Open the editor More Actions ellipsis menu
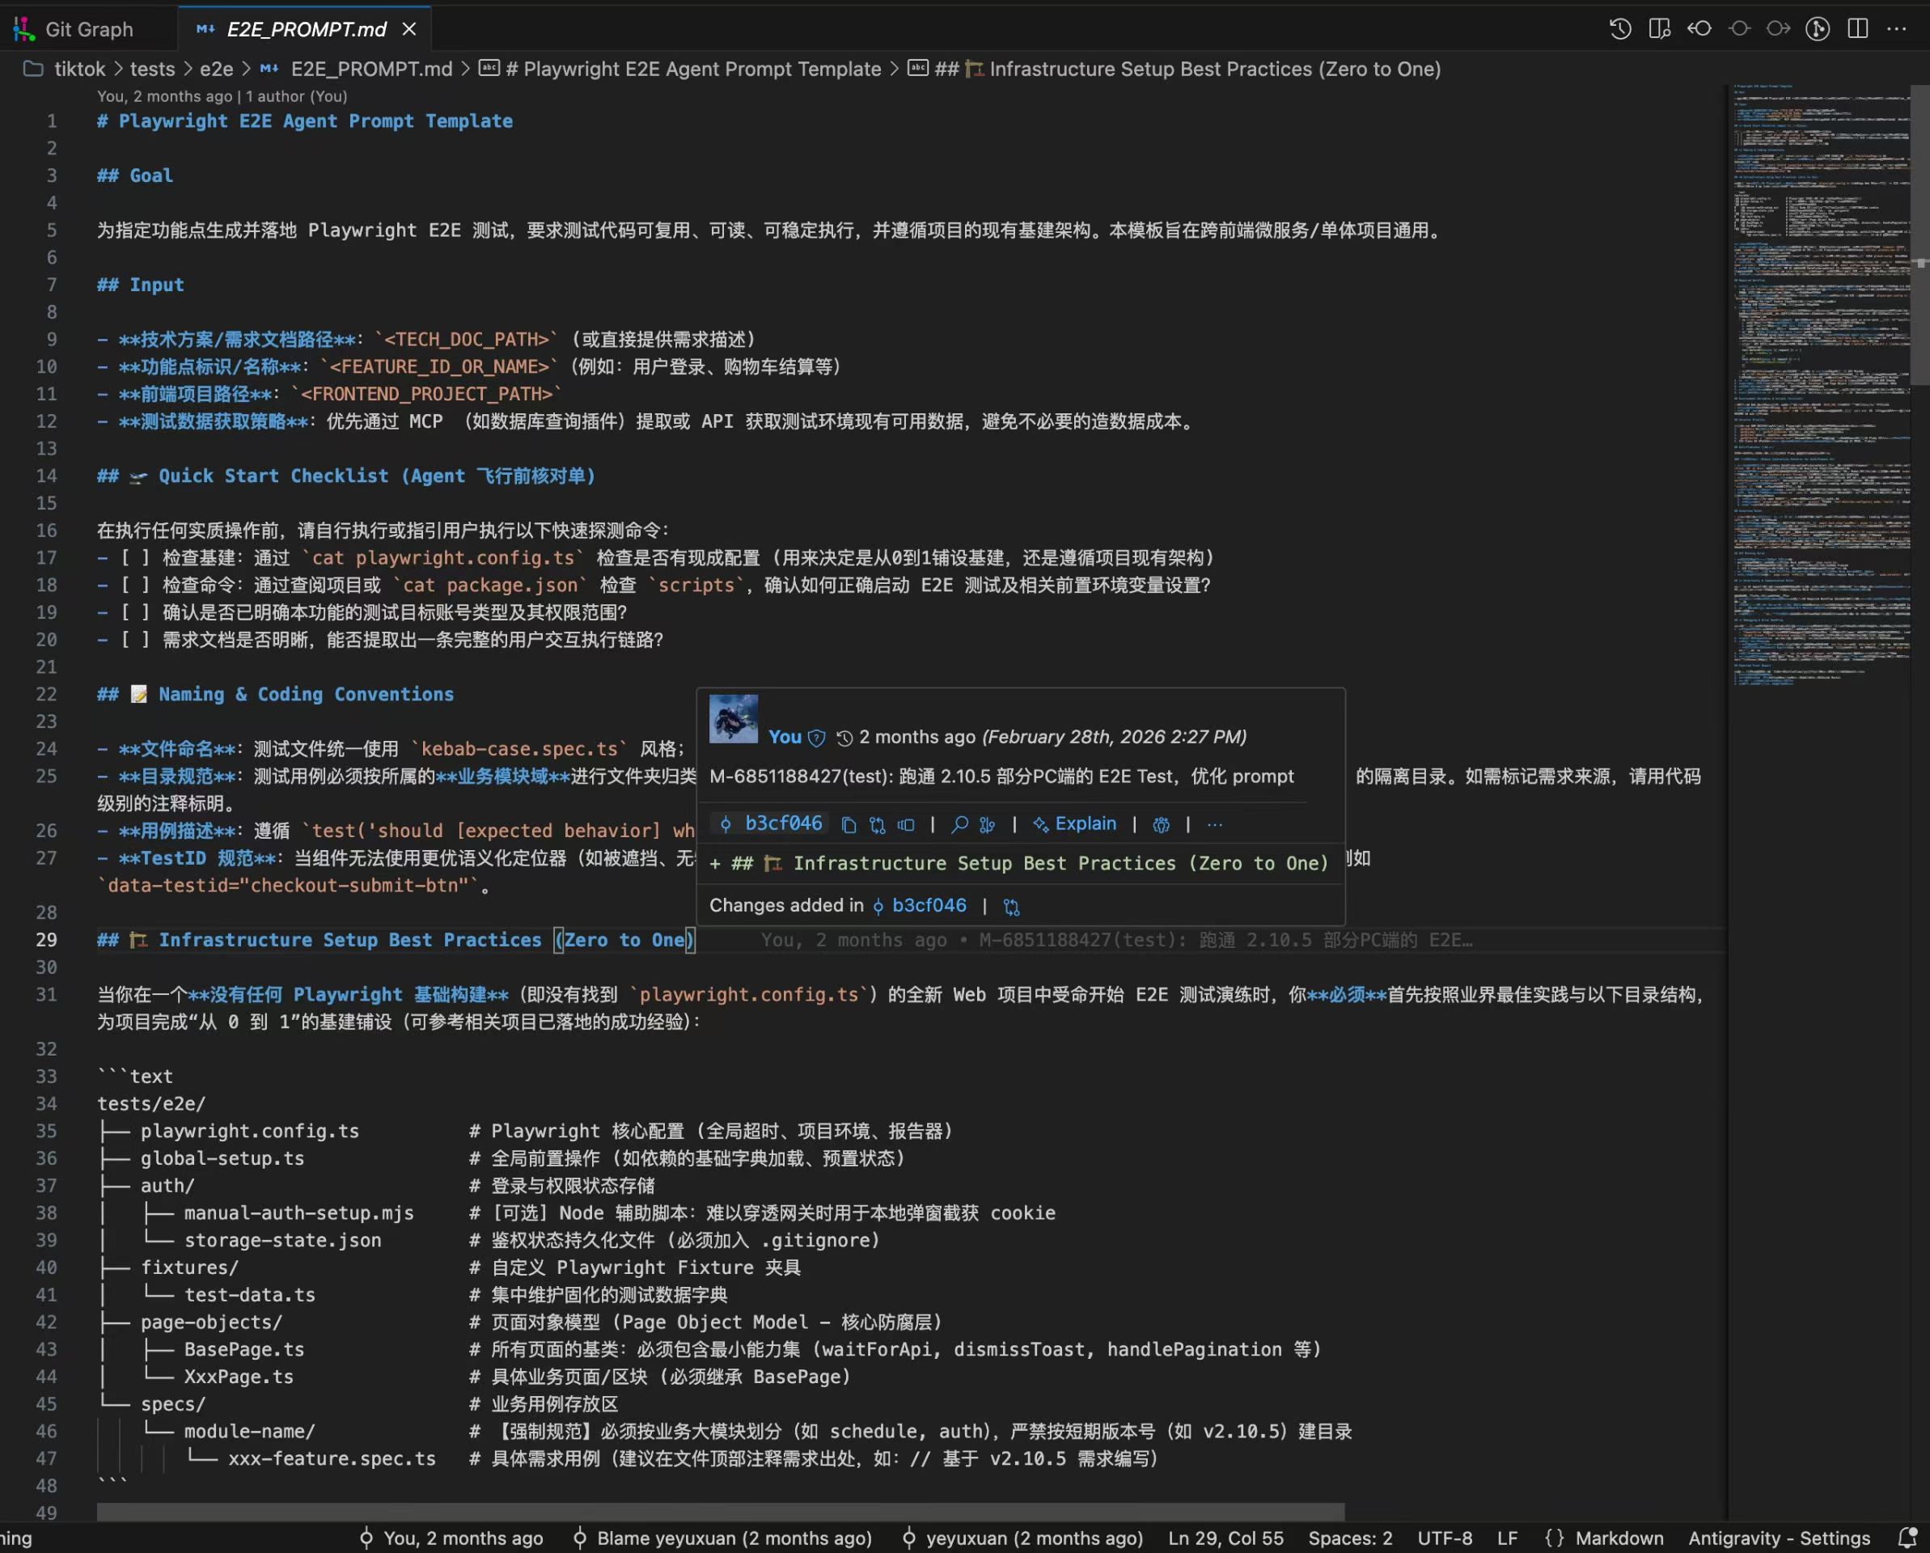Image resolution: width=1930 pixels, height=1553 pixels. (x=1897, y=28)
